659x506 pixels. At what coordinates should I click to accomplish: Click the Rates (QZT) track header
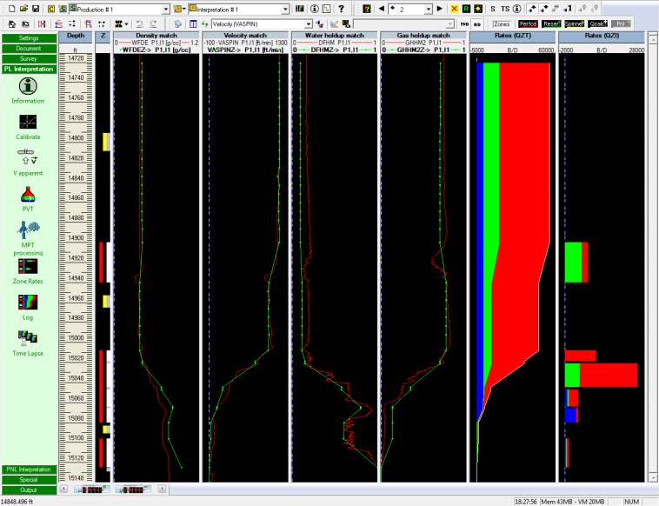tap(512, 36)
